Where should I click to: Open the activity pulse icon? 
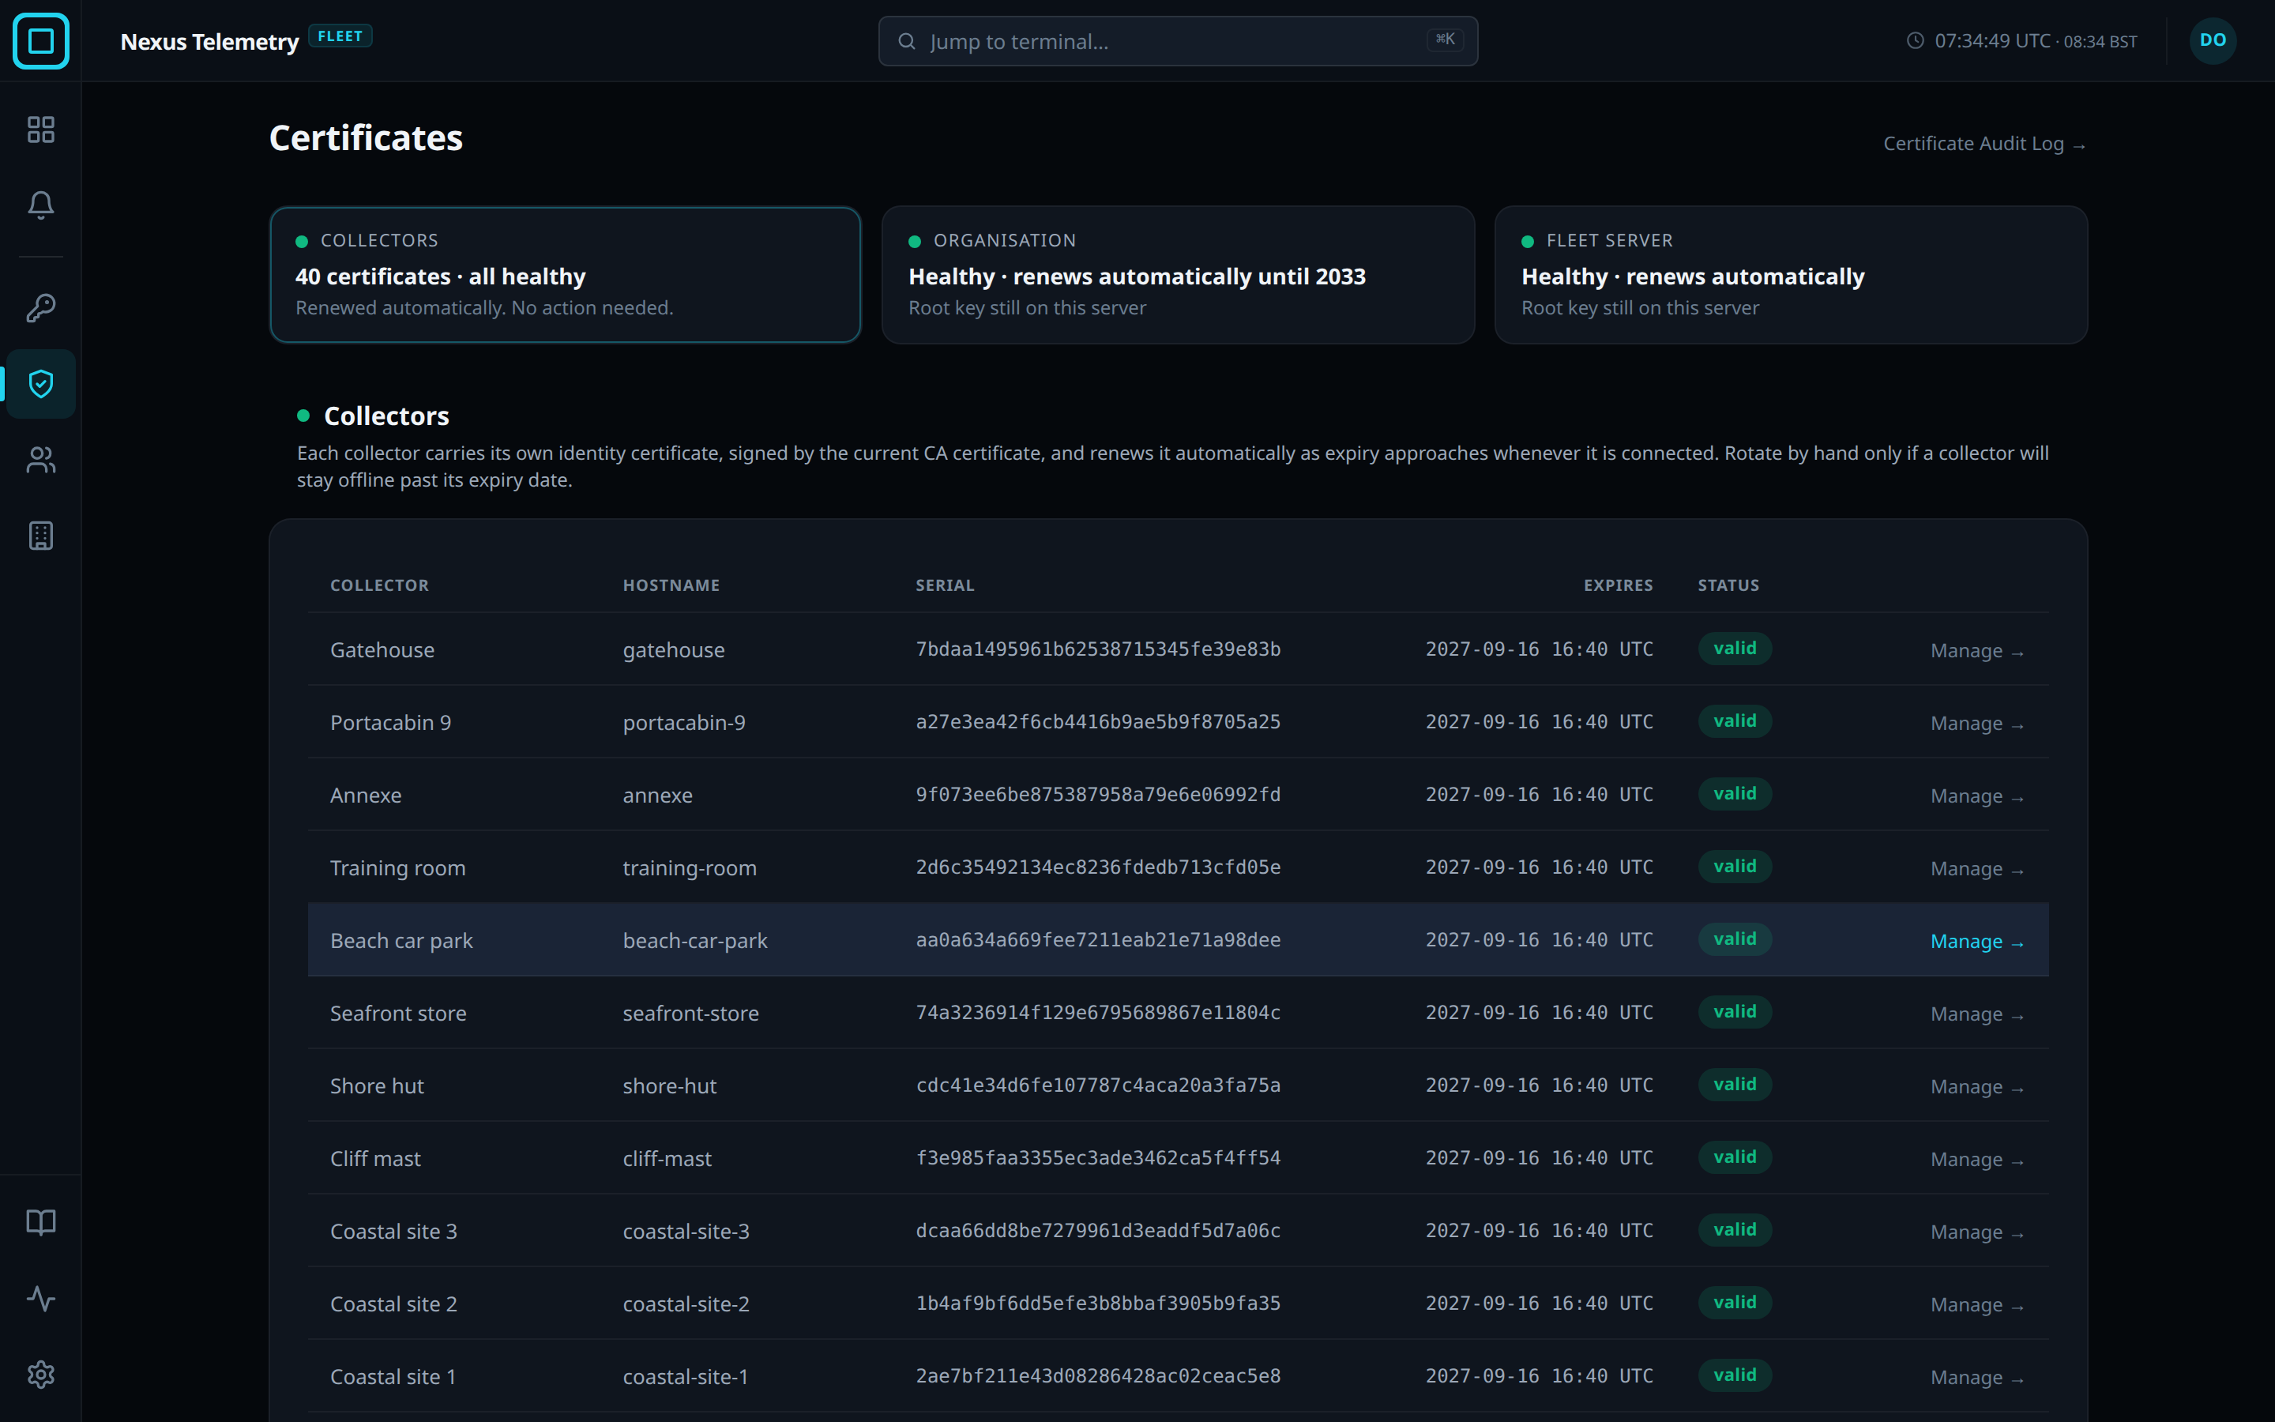point(40,1299)
